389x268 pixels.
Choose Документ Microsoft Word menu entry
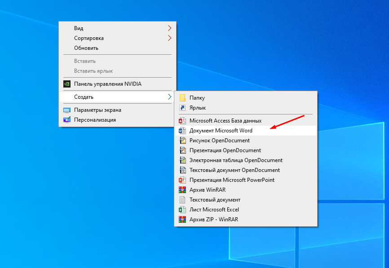point(221,131)
